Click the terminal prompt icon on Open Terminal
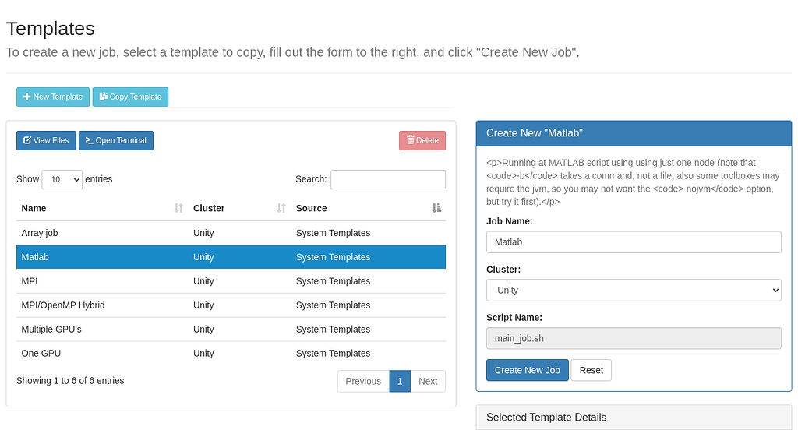 click(90, 140)
